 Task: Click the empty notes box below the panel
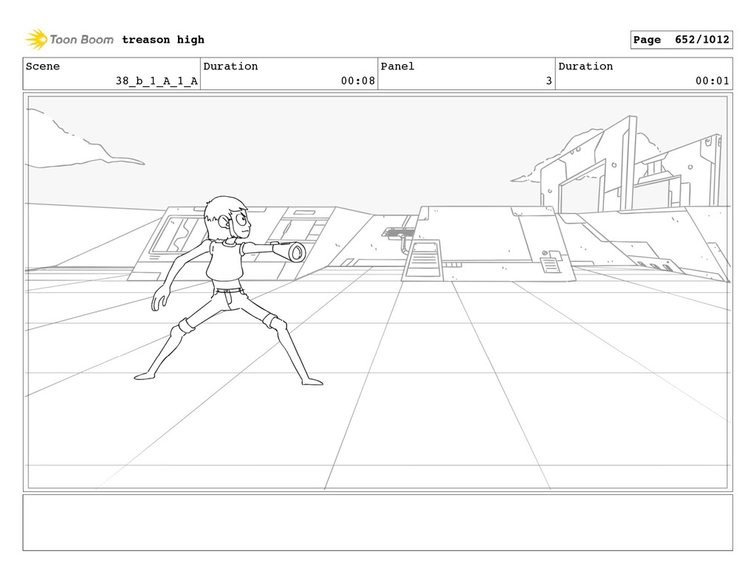point(377,522)
